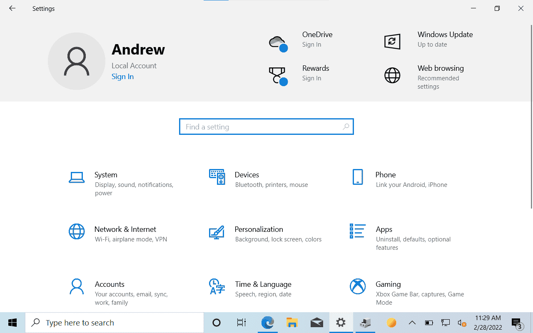Click the System laptop icon

pyautogui.click(x=77, y=178)
